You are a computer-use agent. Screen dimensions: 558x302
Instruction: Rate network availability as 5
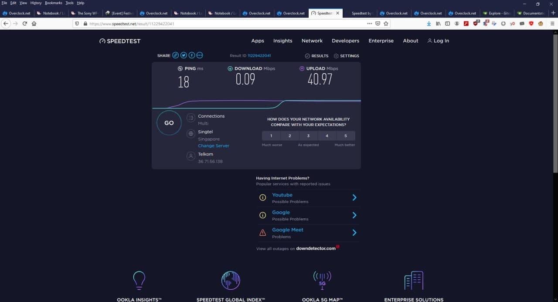pyautogui.click(x=346, y=136)
